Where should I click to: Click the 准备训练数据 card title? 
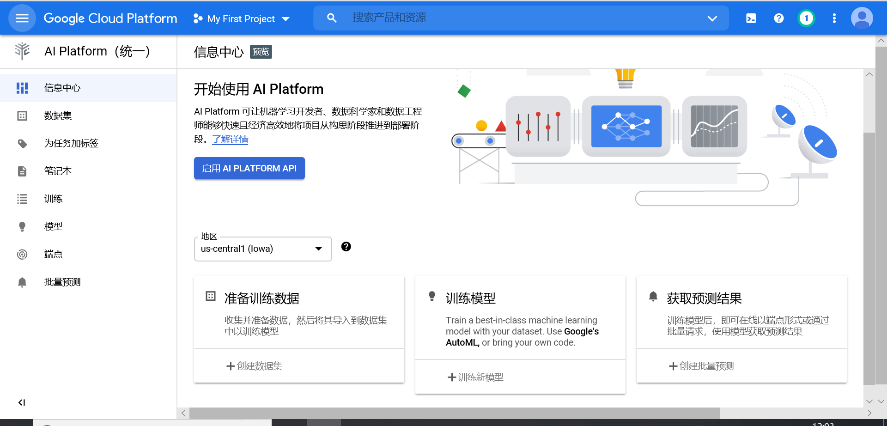point(262,298)
